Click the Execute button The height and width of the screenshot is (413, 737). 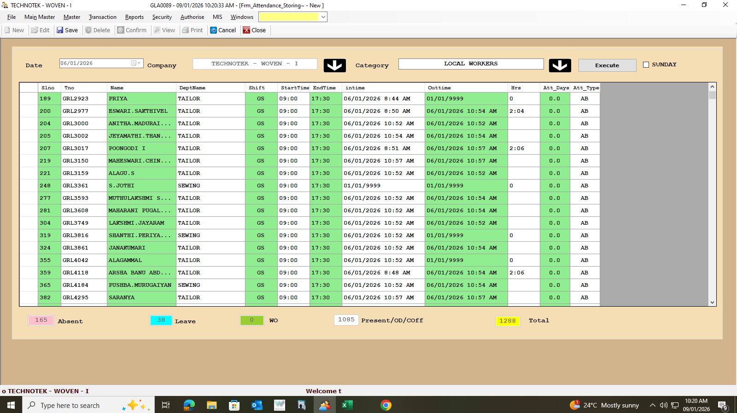pos(607,65)
